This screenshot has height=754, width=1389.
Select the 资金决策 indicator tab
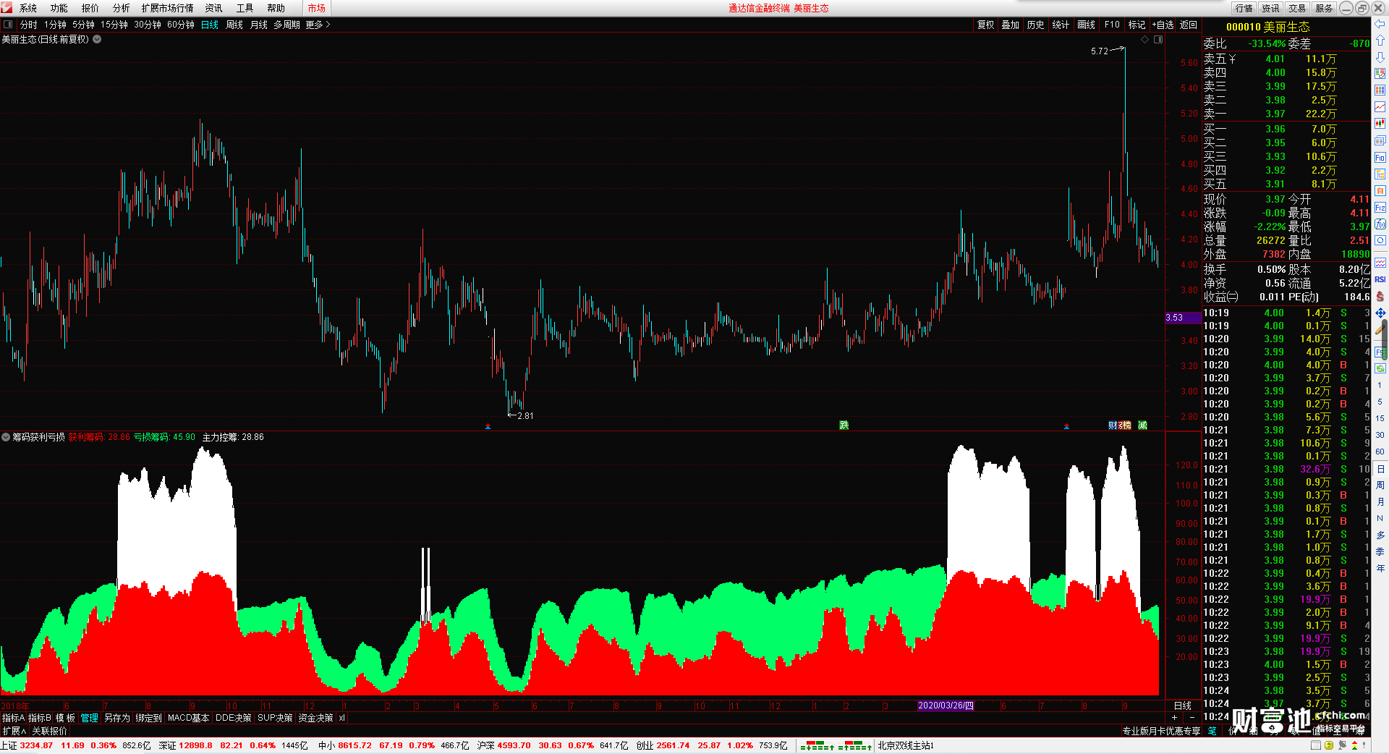click(x=315, y=718)
